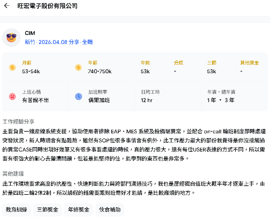Open company title 旺宏電子股份有限公司
Viewport: 270px width, 220px height.
[47, 6]
